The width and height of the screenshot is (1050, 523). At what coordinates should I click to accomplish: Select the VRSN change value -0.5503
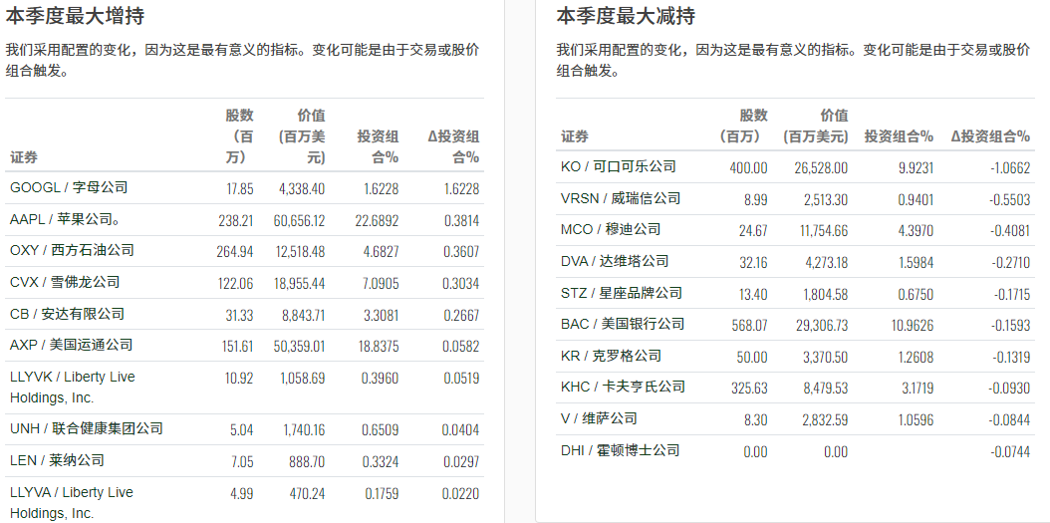pos(1010,199)
